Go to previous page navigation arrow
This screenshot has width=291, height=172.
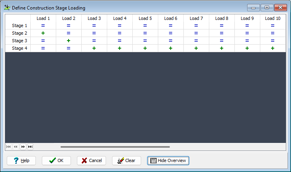16,147
